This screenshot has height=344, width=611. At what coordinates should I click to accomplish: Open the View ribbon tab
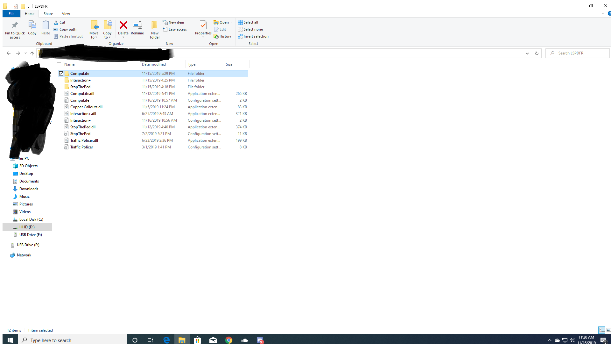coord(66,14)
